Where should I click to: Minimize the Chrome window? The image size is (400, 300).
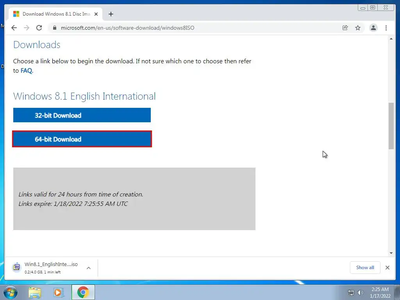pos(363,8)
